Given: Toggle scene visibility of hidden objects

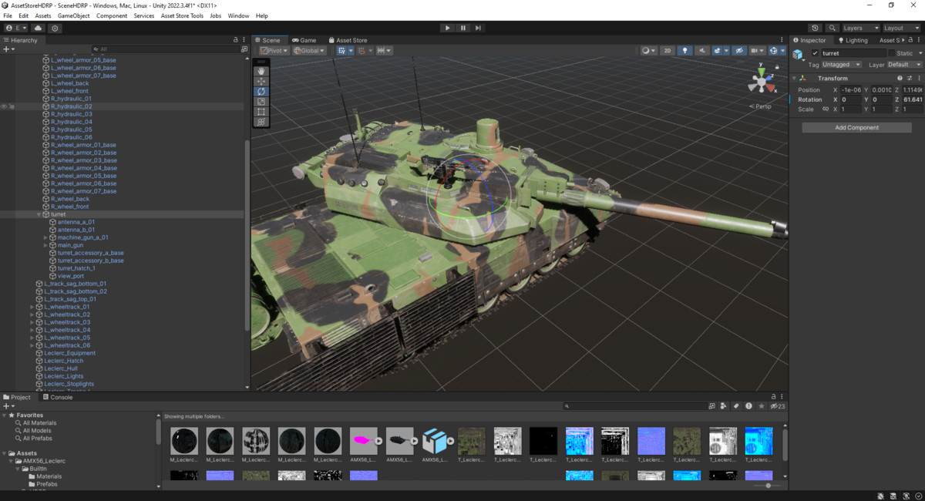Looking at the screenshot, I should pyautogui.click(x=738, y=51).
